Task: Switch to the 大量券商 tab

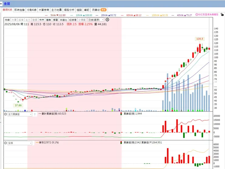Action: click(x=44, y=10)
